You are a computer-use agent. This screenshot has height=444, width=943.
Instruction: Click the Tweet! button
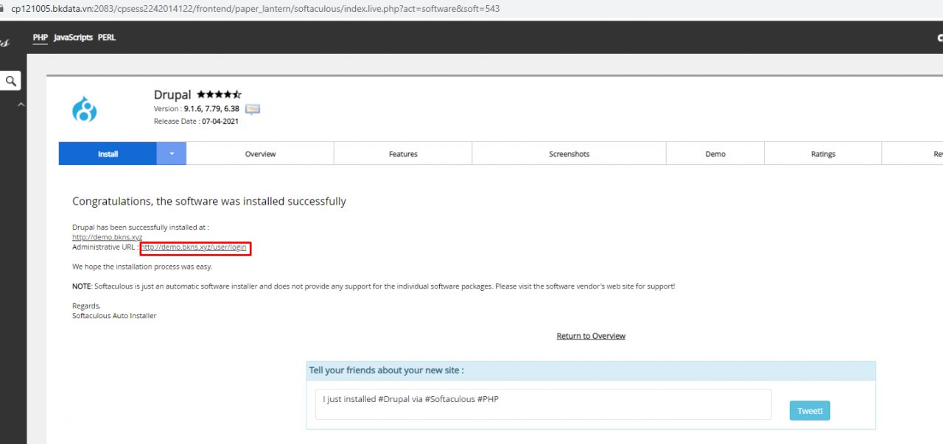coord(810,411)
